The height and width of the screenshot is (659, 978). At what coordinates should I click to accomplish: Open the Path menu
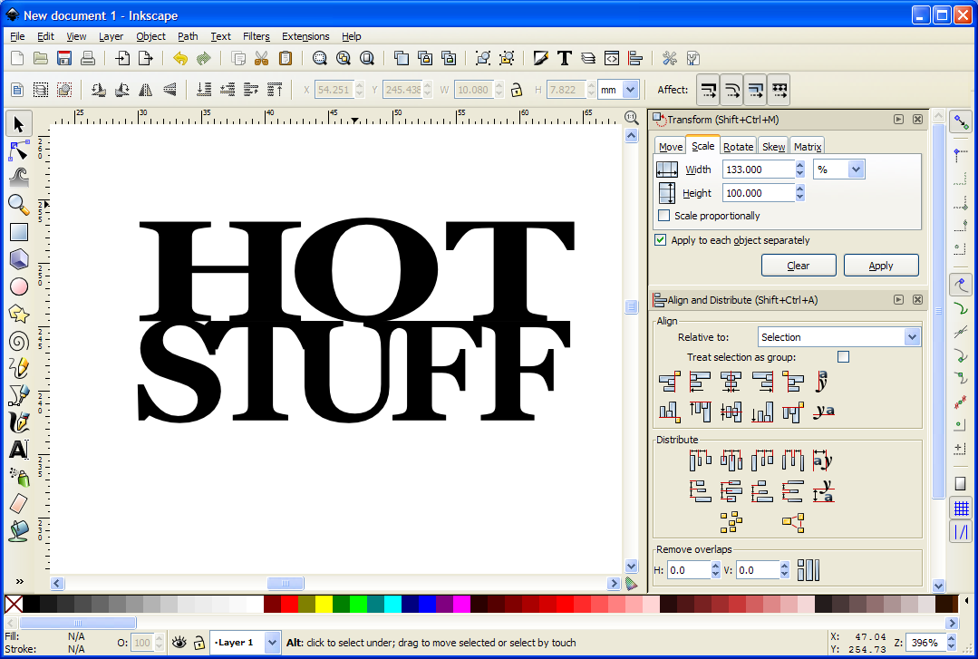pyautogui.click(x=188, y=36)
